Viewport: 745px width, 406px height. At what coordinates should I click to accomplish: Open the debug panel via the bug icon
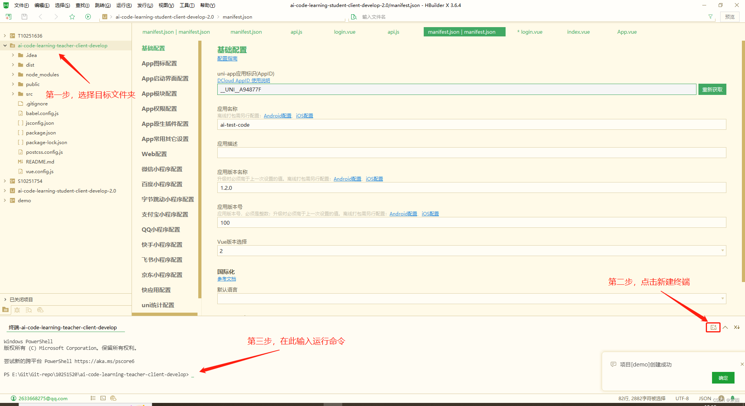click(x=17, y=310)
